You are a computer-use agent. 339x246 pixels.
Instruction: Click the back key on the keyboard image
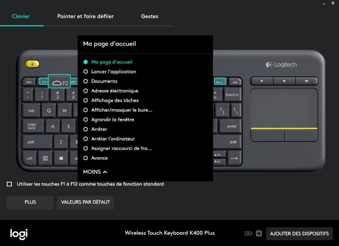232,94
